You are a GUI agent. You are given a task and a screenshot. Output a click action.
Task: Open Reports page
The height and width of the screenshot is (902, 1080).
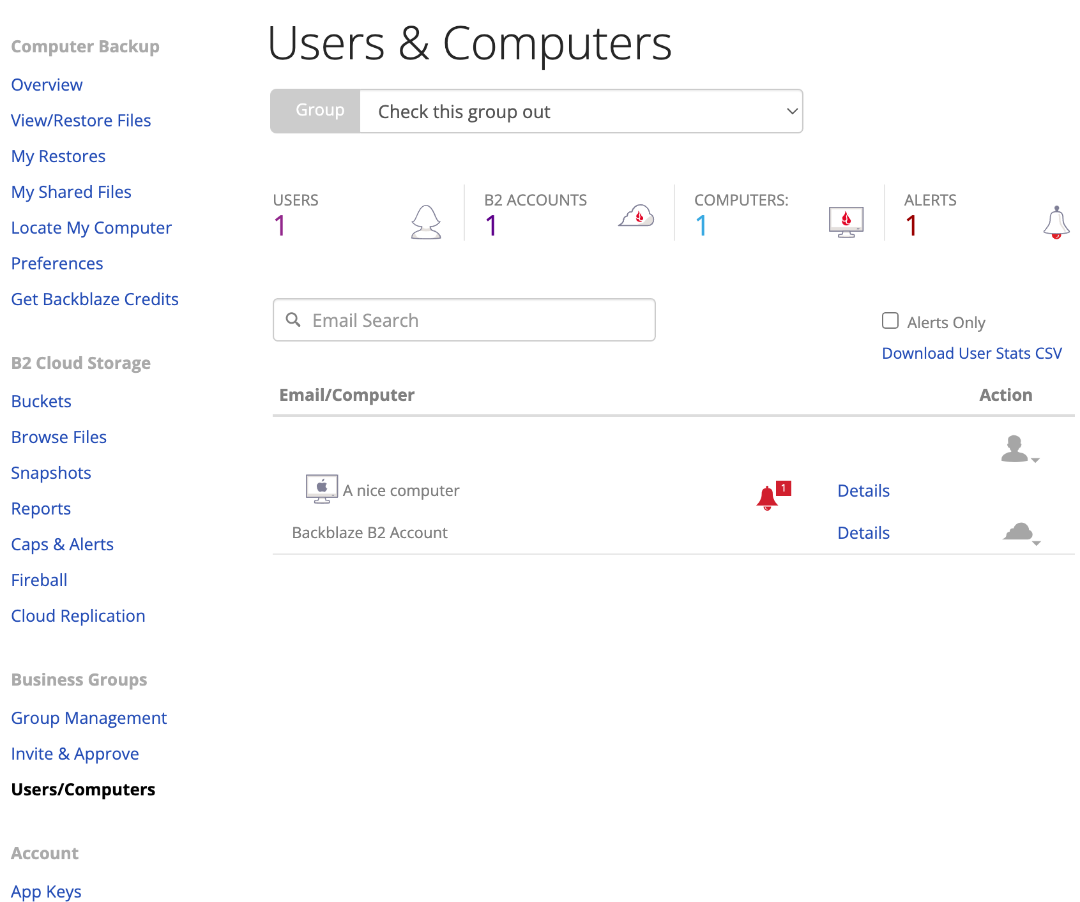click(41, 508)
